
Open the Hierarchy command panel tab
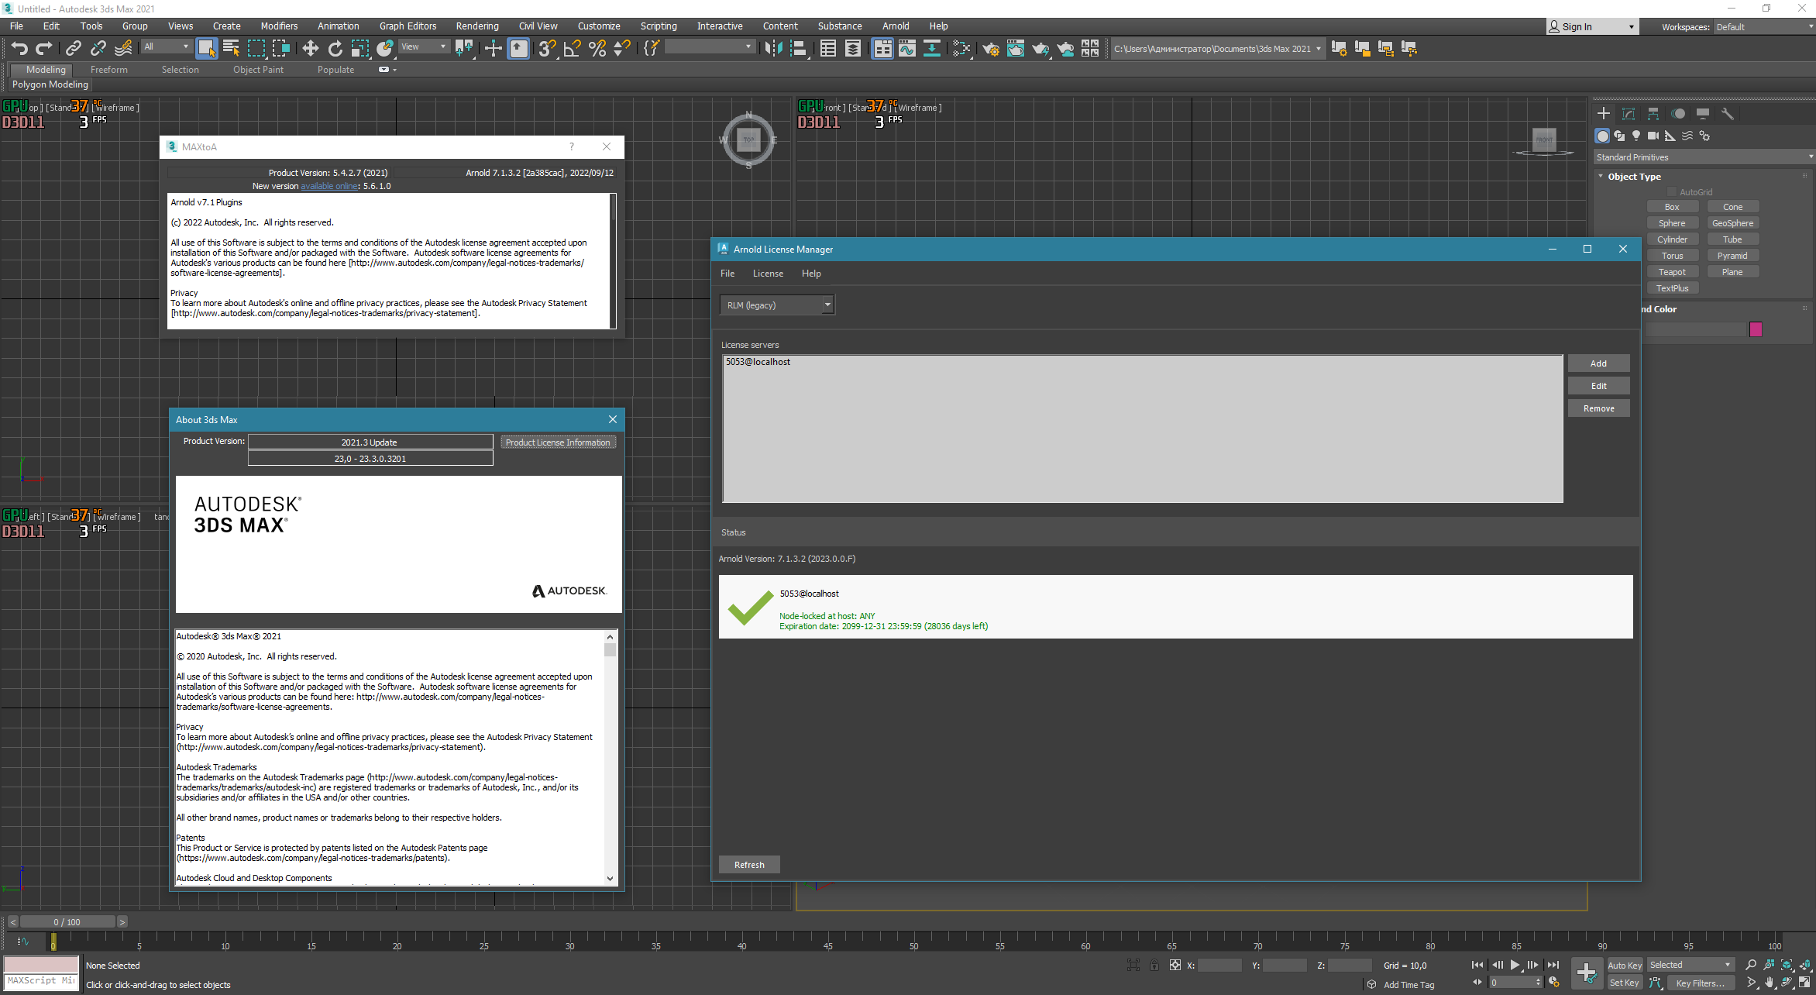1653,113
